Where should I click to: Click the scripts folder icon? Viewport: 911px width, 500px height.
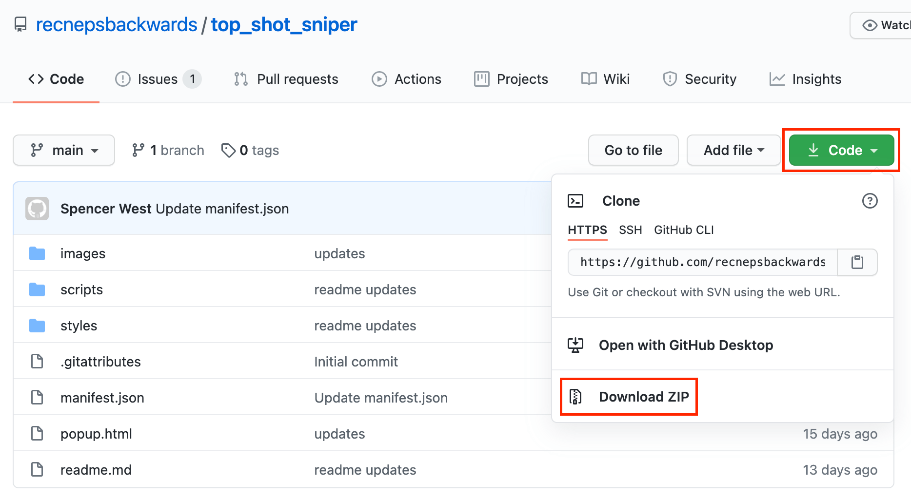[37, 289]
